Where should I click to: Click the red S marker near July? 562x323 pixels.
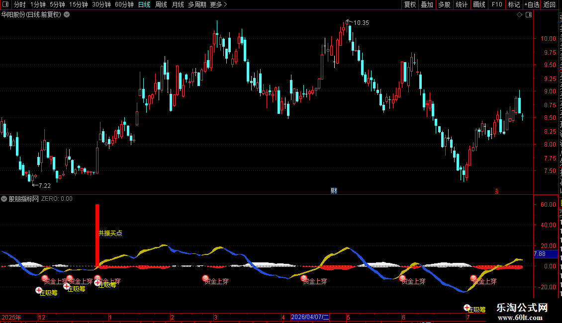pos(496,192)
